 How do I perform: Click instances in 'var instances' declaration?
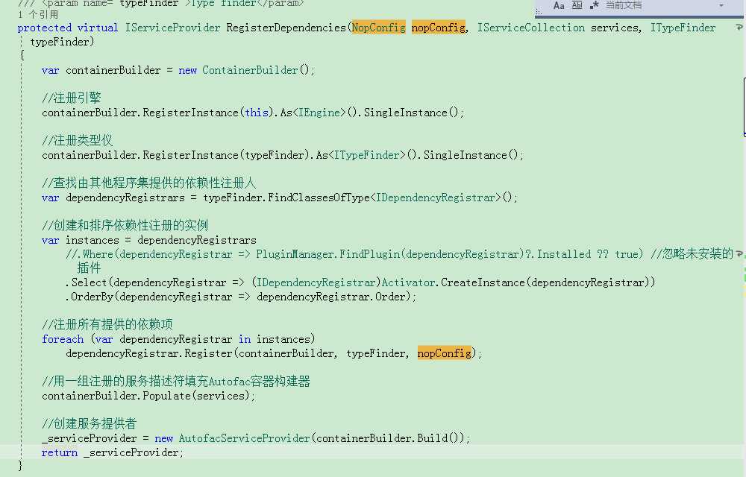pyautogui.click(x=93, y=240)
